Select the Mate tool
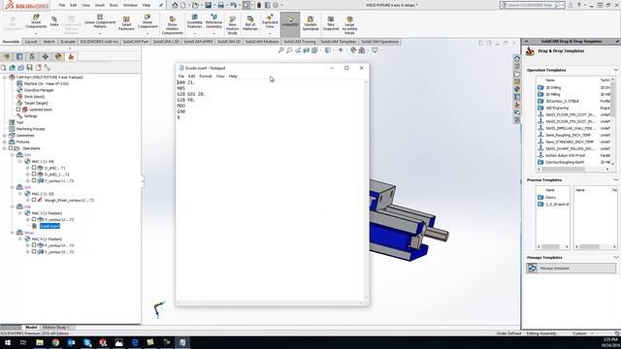This screenshot has width=621, height=349. [54, 21]
